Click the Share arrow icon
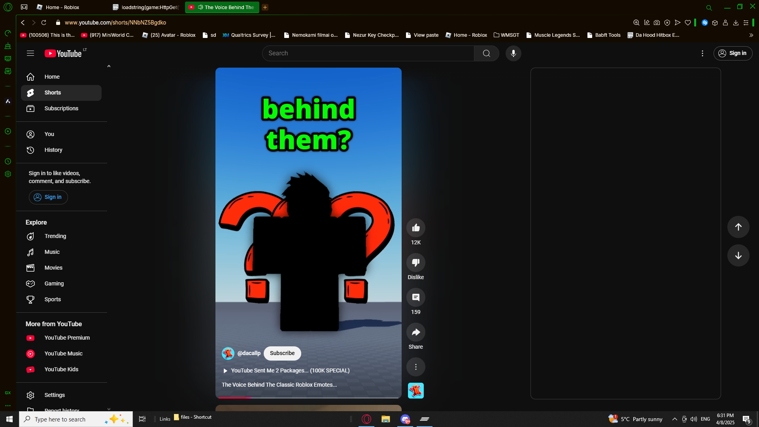This screenshot has height=427, width=759. pos(415,332)
